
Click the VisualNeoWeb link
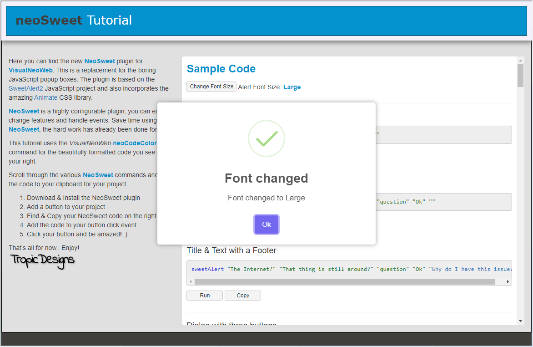point(30,70)
